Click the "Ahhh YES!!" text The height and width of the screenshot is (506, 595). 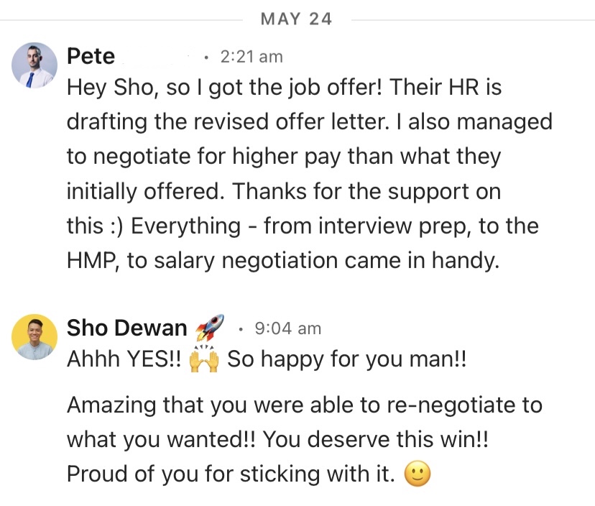(x=124, y=359)
